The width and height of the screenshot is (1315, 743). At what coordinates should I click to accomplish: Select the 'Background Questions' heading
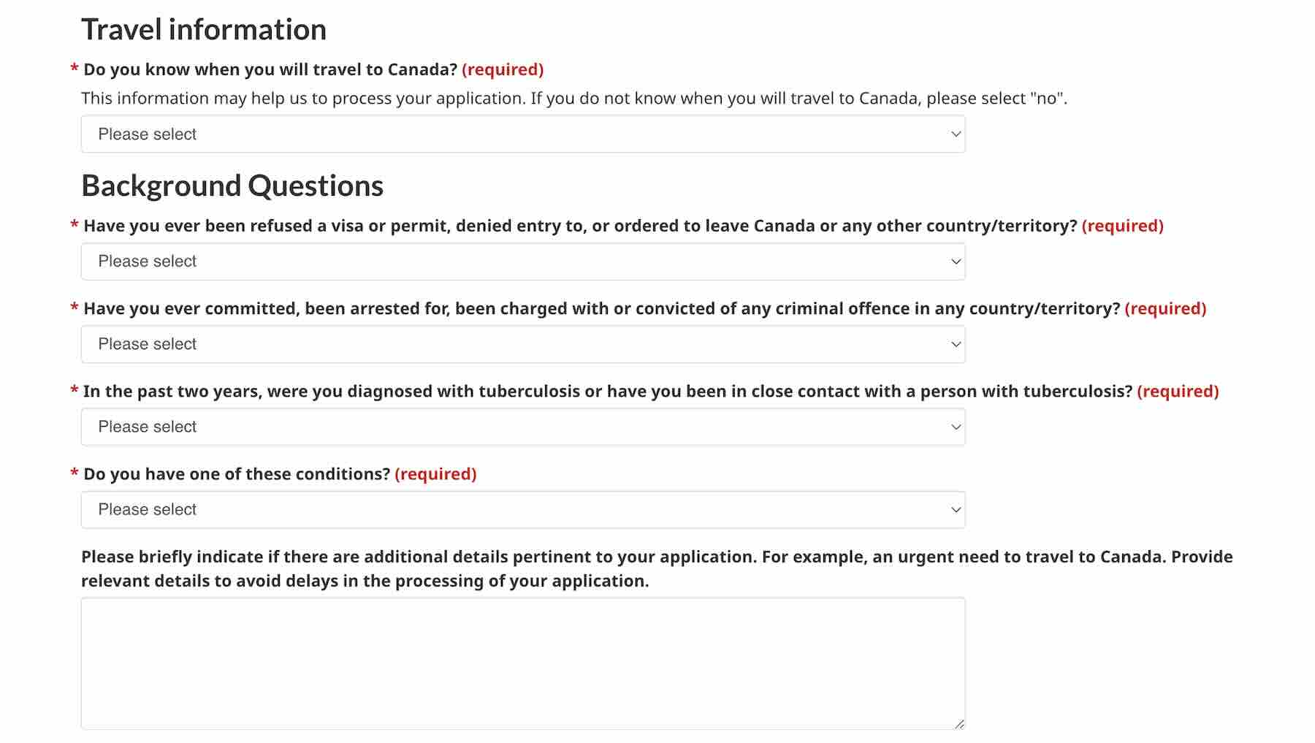tap(232, 185)
